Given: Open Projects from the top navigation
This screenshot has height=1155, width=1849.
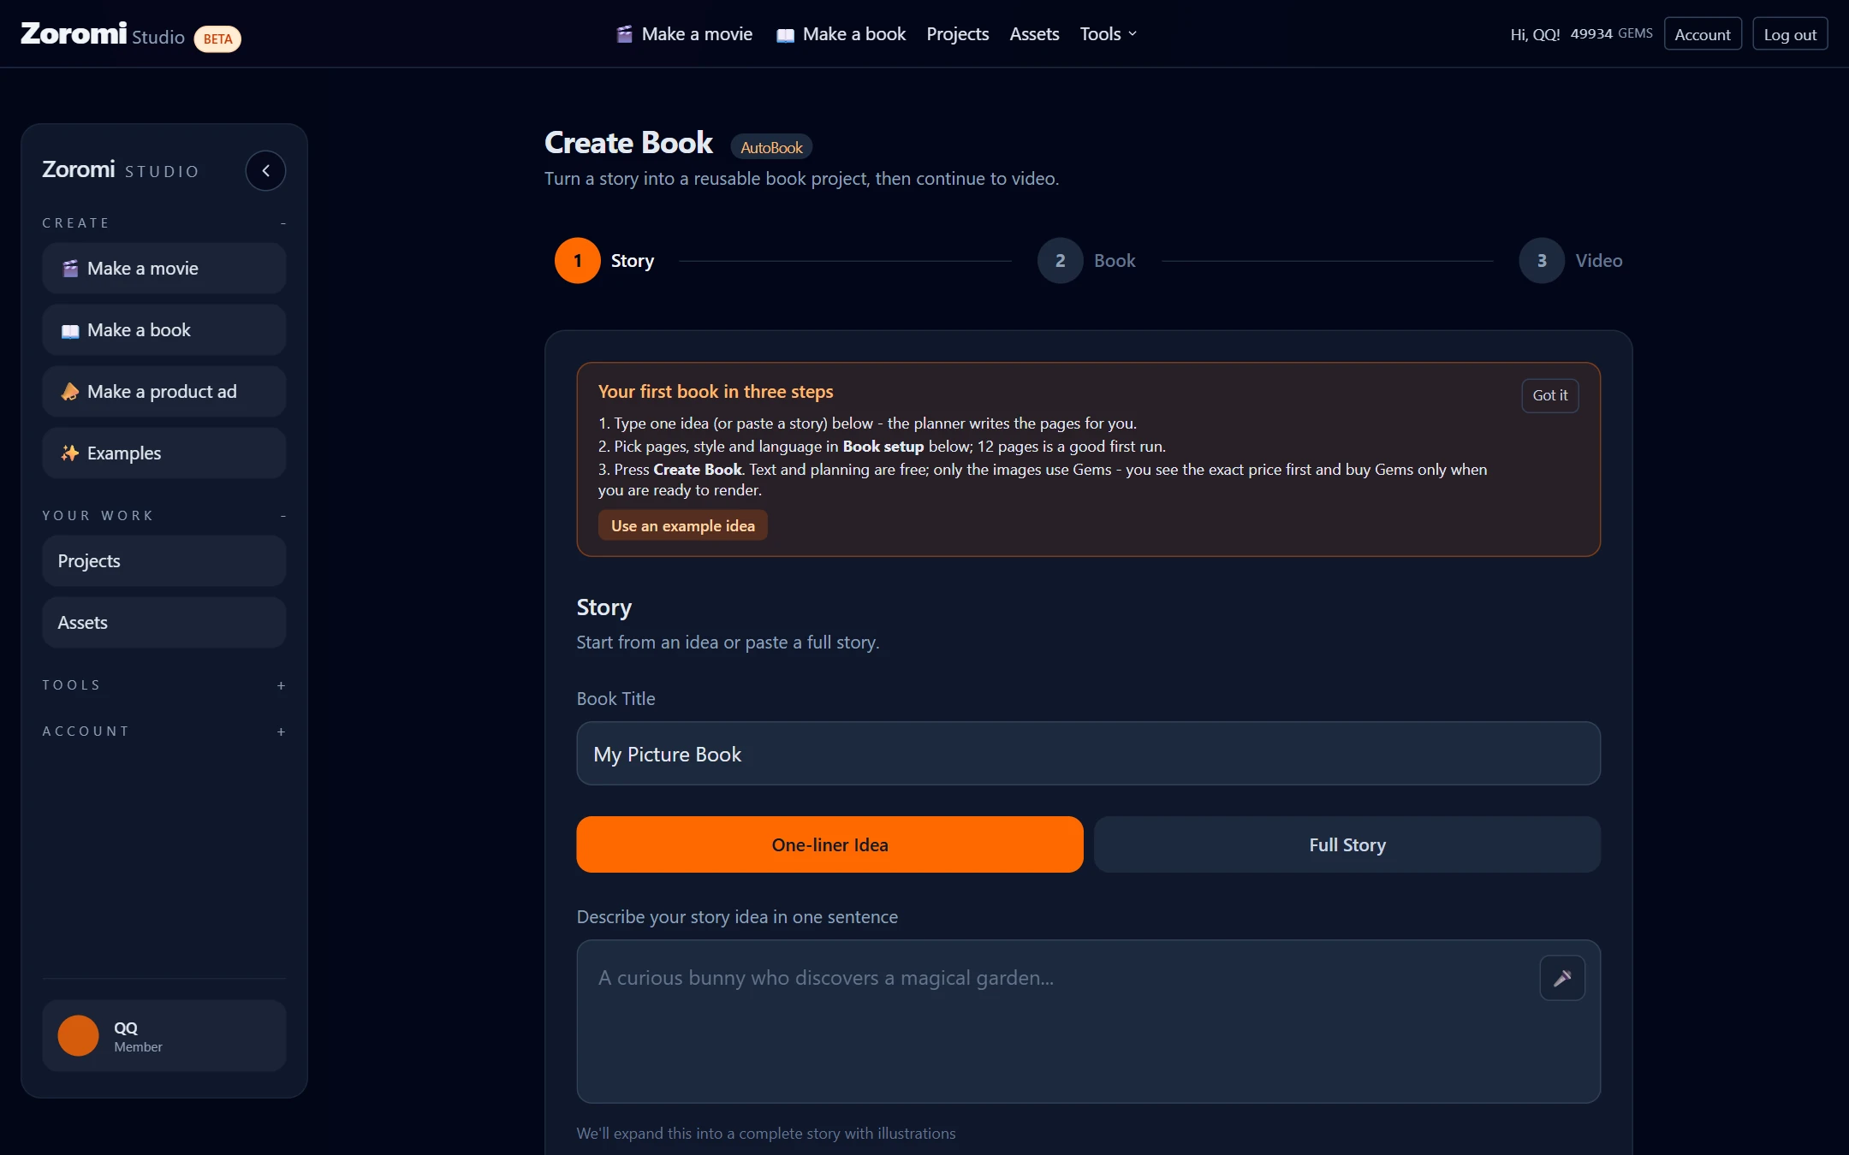Looking at the screenshot, I should (957, 34).
